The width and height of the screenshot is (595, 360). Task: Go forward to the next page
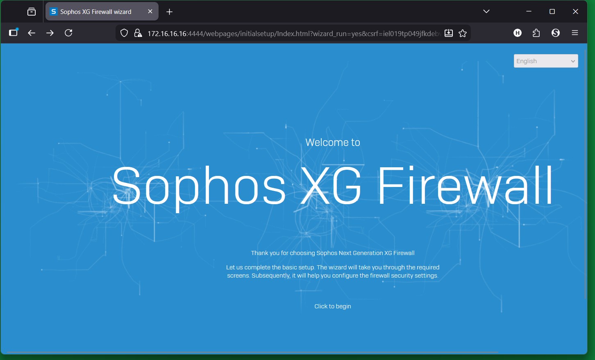(50, 33)
